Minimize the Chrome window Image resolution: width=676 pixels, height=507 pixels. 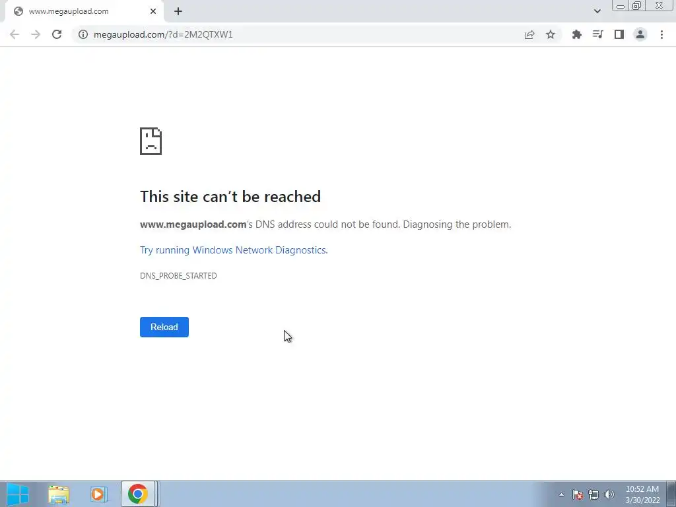pos(621,6)
